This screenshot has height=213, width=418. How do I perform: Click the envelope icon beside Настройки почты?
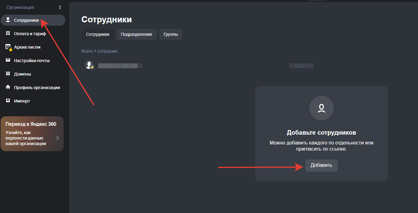[x=8, y=60]
